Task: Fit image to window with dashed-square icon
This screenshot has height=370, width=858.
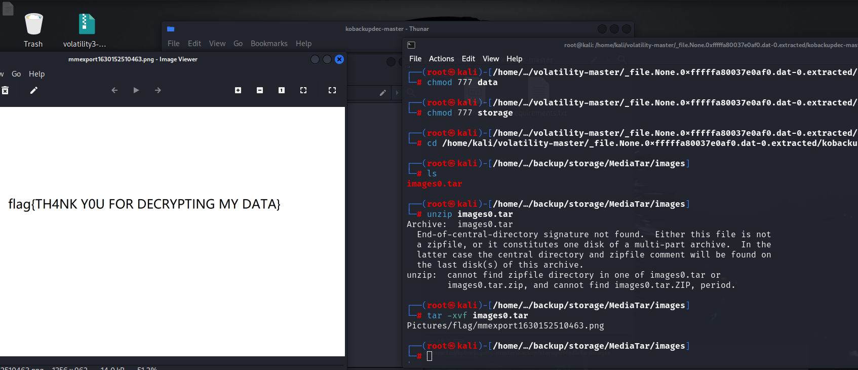Action: (x=303, y=90)
